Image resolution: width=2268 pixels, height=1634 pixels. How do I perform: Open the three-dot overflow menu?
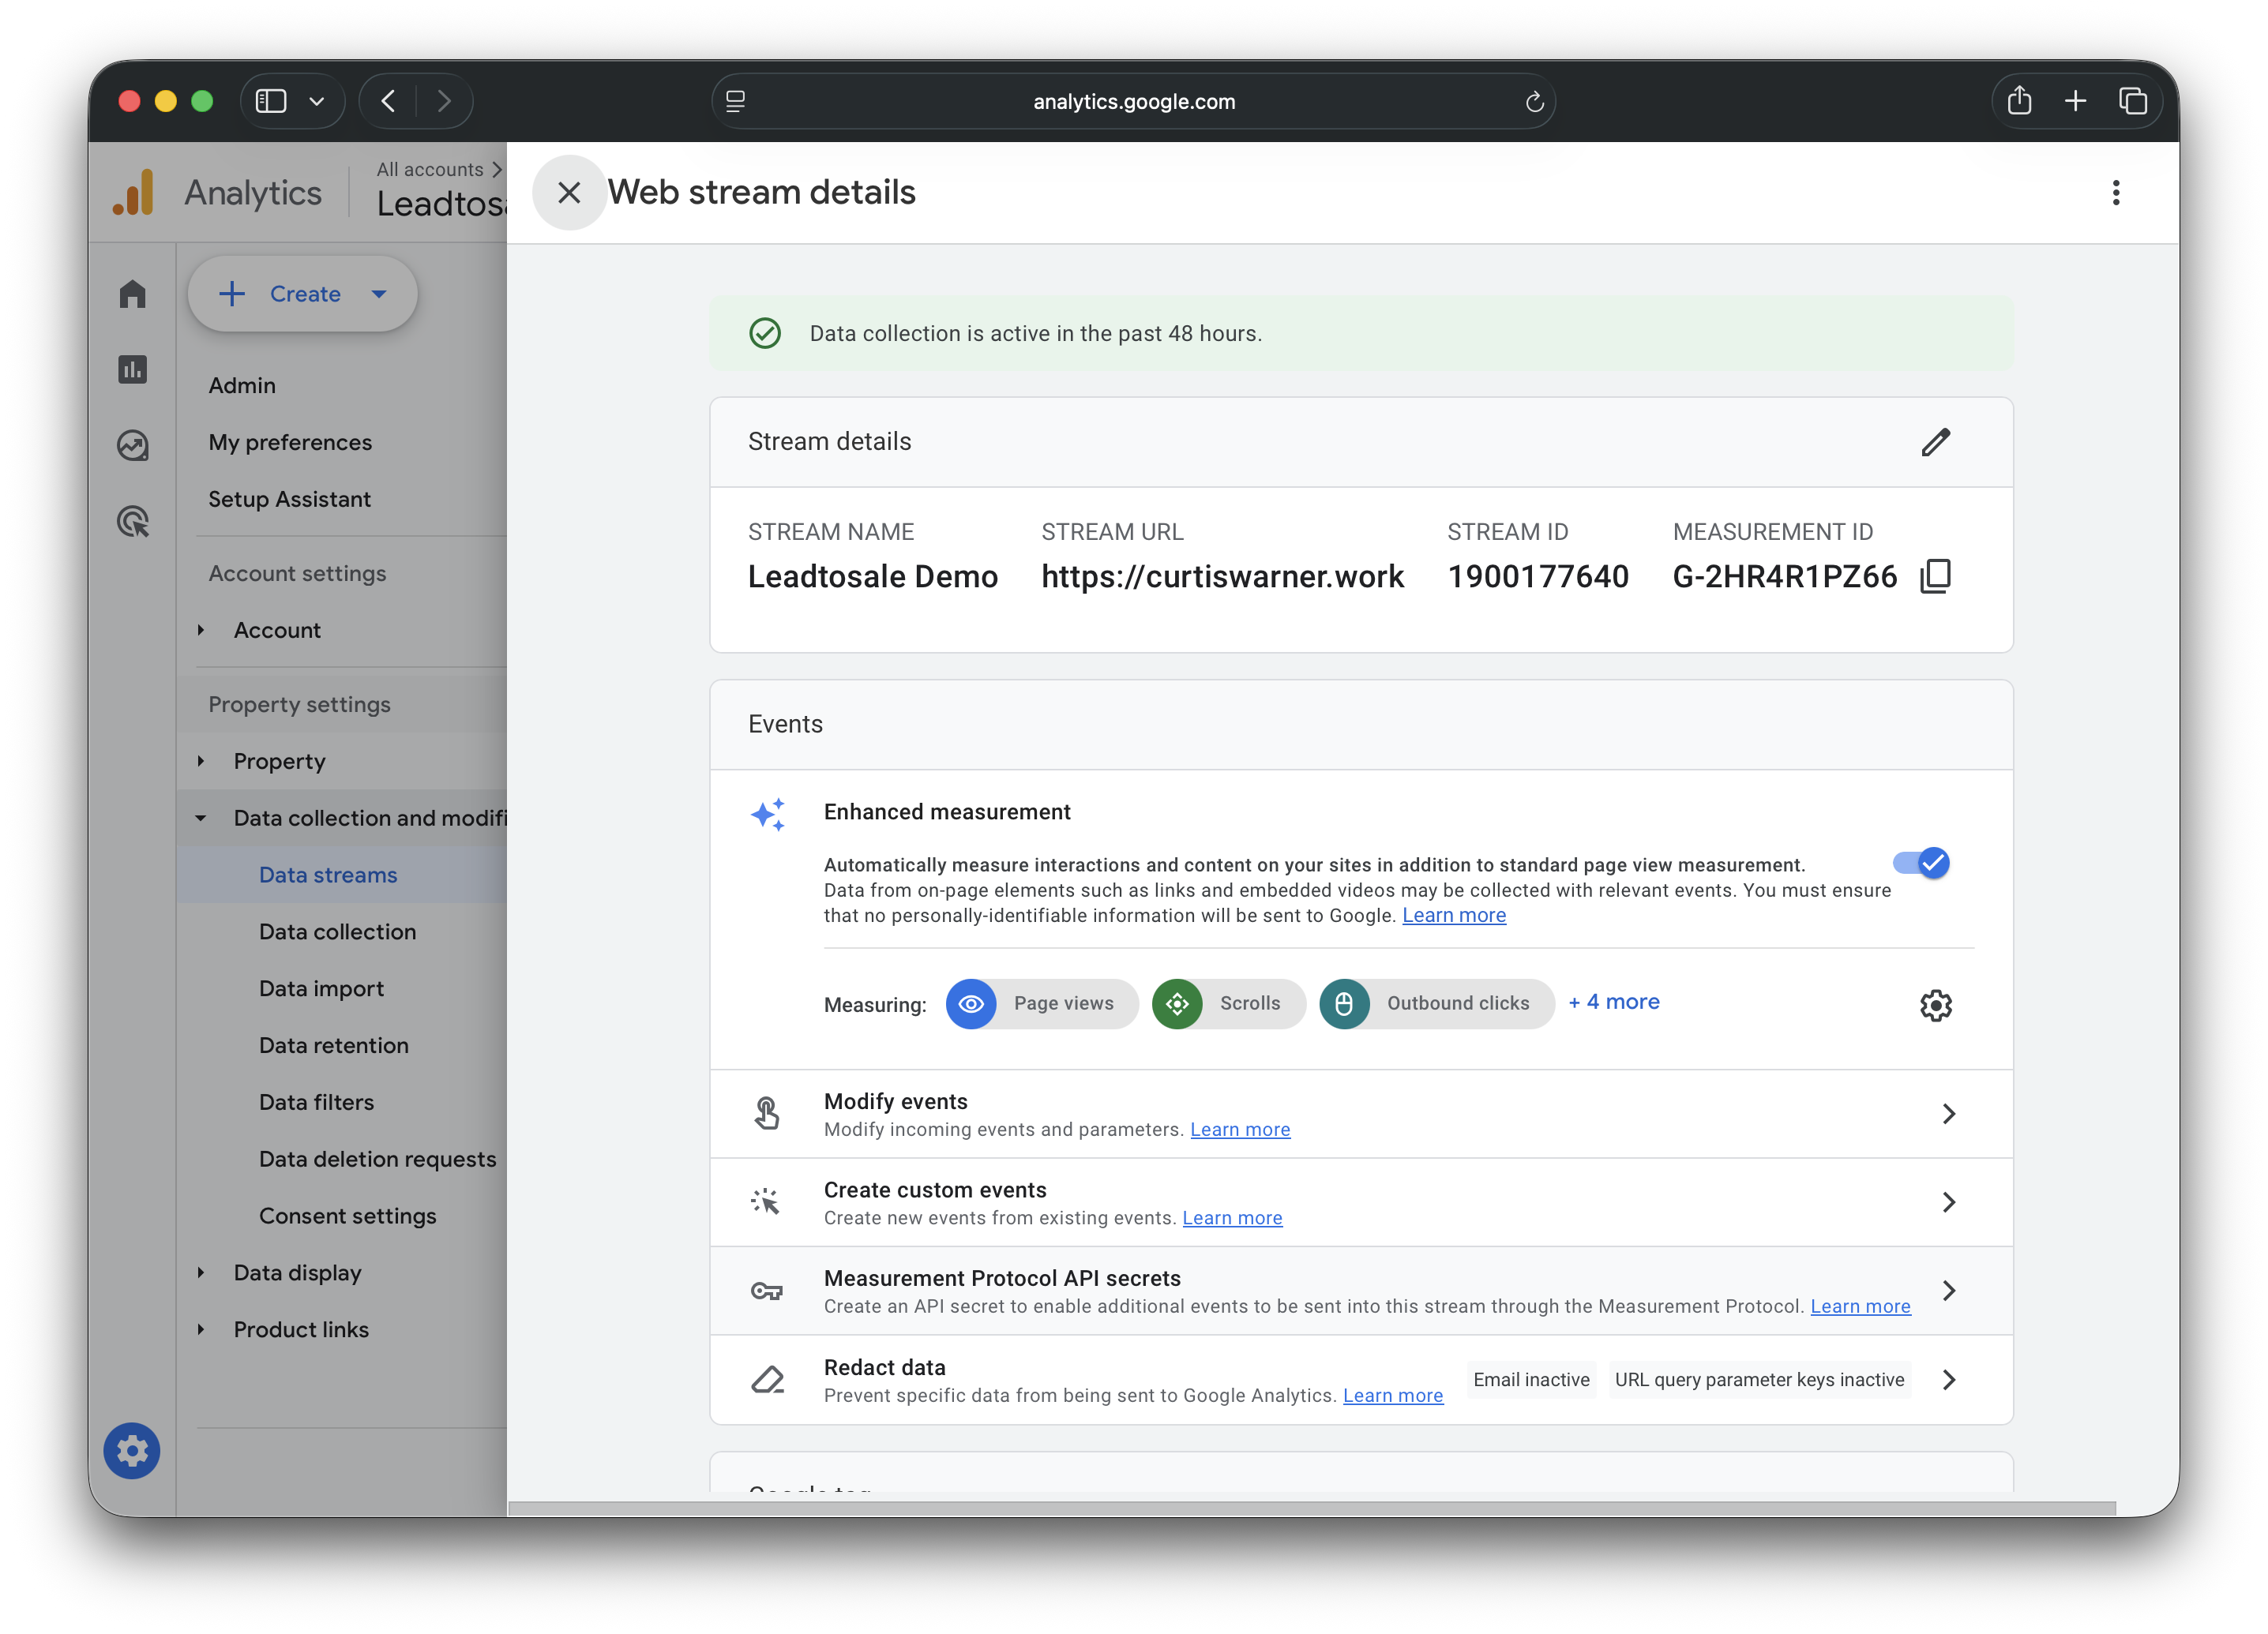(2116, 192)
